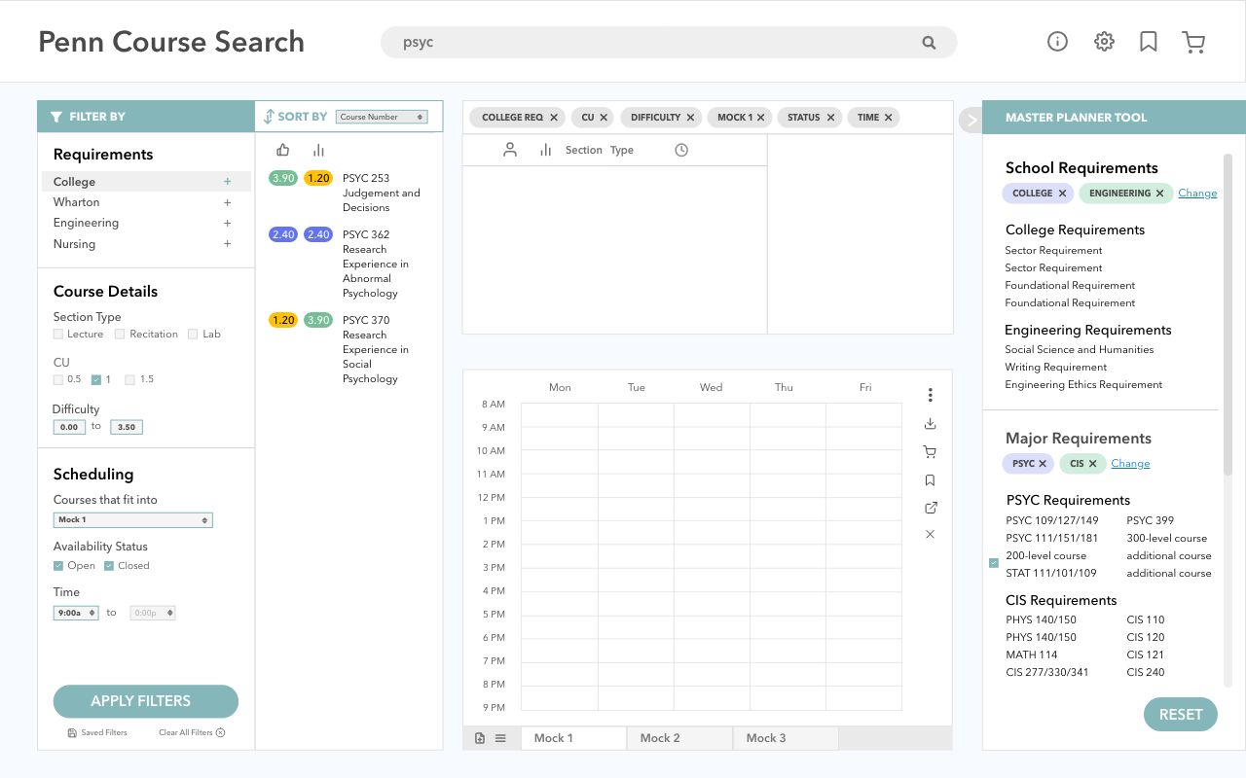
Task: Click Clear All Filters
Action: (x=192, y=733)
